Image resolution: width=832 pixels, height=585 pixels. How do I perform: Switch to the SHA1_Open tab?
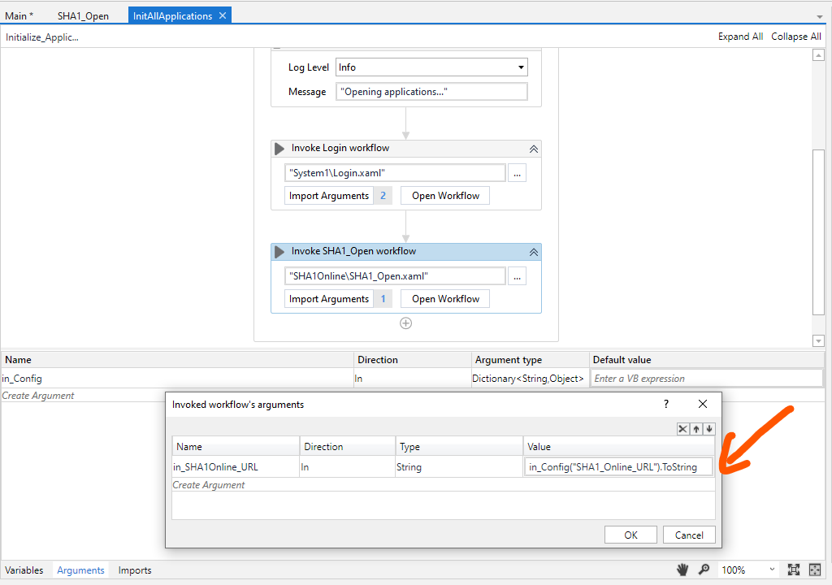click(83, 15)
